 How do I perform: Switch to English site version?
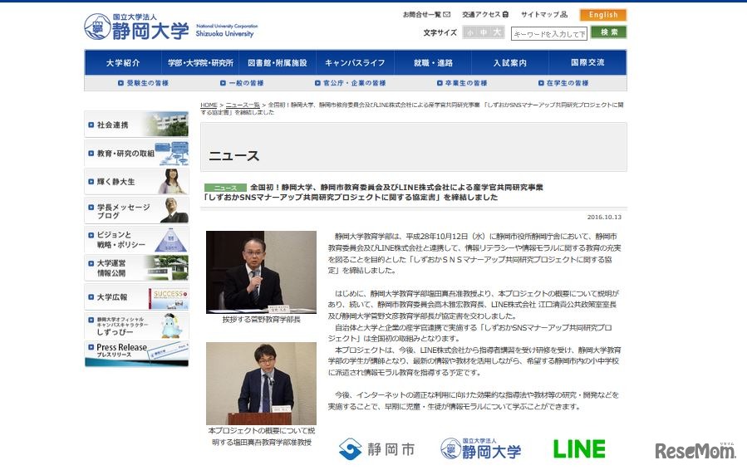click(602, 15)
